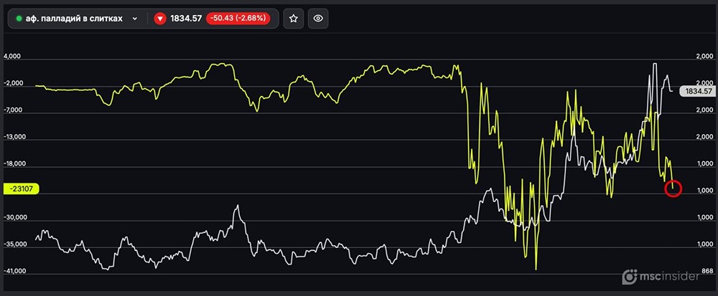Click the -50.43 (-2.68%) change badge
The height and width of the screenshot is (296, 718).
coord(238,19)
